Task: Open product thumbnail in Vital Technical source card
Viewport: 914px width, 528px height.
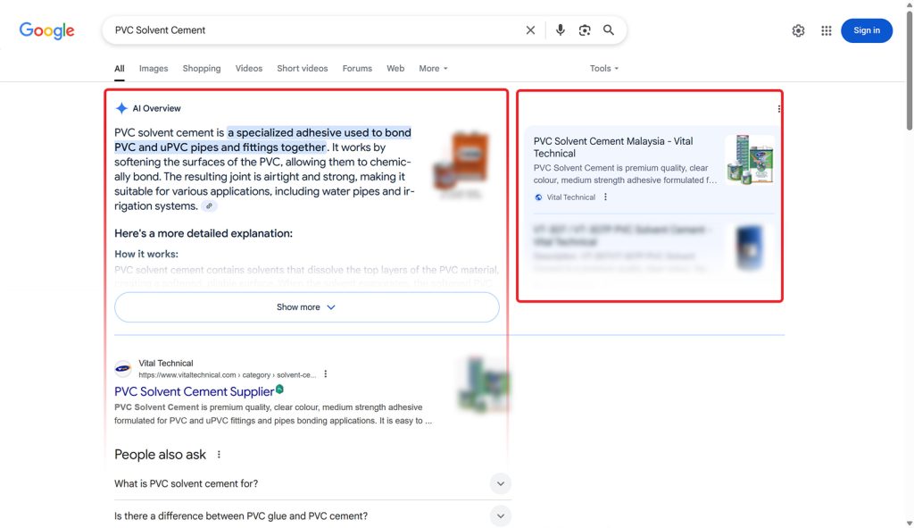Action: (750, 160)
